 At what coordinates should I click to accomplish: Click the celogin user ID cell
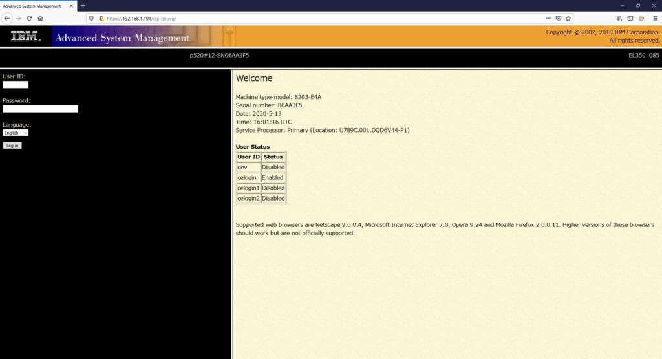click(248, 177)
